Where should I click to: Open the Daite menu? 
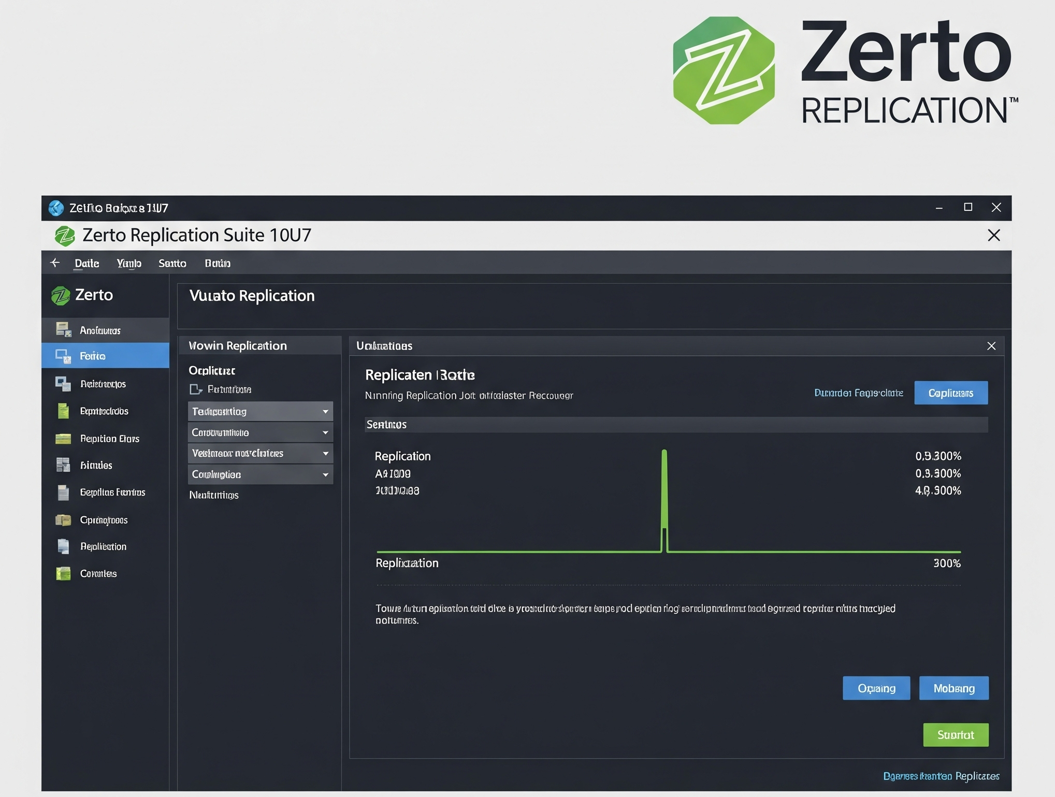tap(86, 263)
